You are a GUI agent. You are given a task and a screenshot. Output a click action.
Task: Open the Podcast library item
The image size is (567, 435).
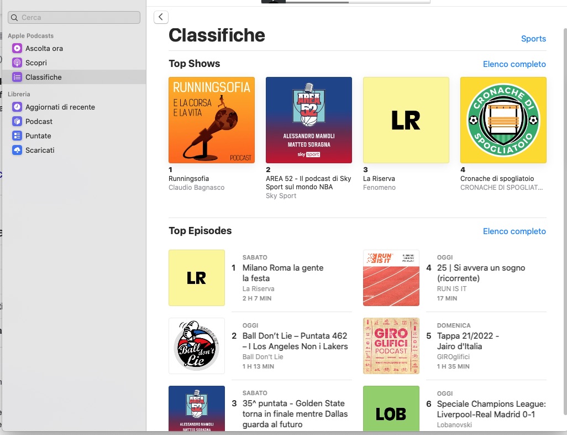[39, 121]
